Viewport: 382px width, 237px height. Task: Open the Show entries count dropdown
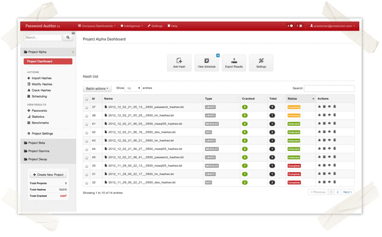(133, 88)
